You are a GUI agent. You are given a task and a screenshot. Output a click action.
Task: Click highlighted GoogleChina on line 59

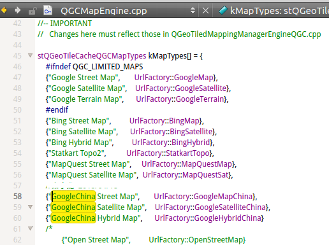[x=73, y=207]
